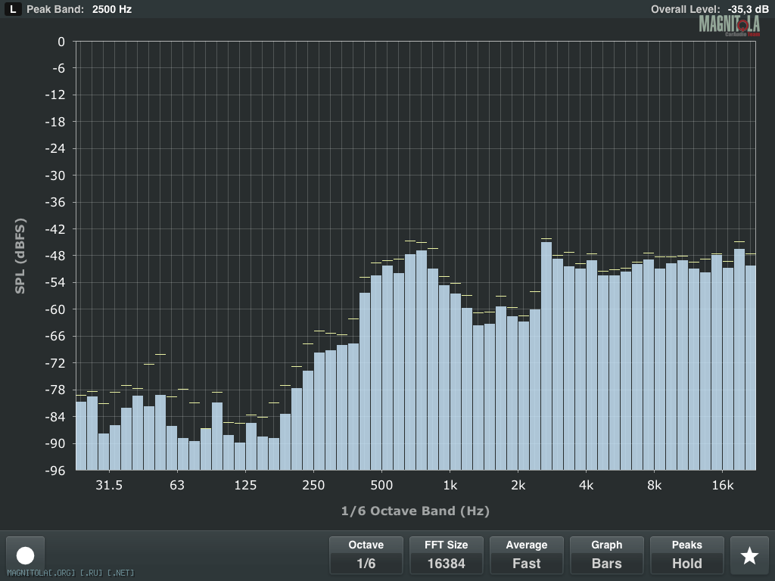Toggle Peaks Hold setting
The image size is (775, 581).
point(686,555)
